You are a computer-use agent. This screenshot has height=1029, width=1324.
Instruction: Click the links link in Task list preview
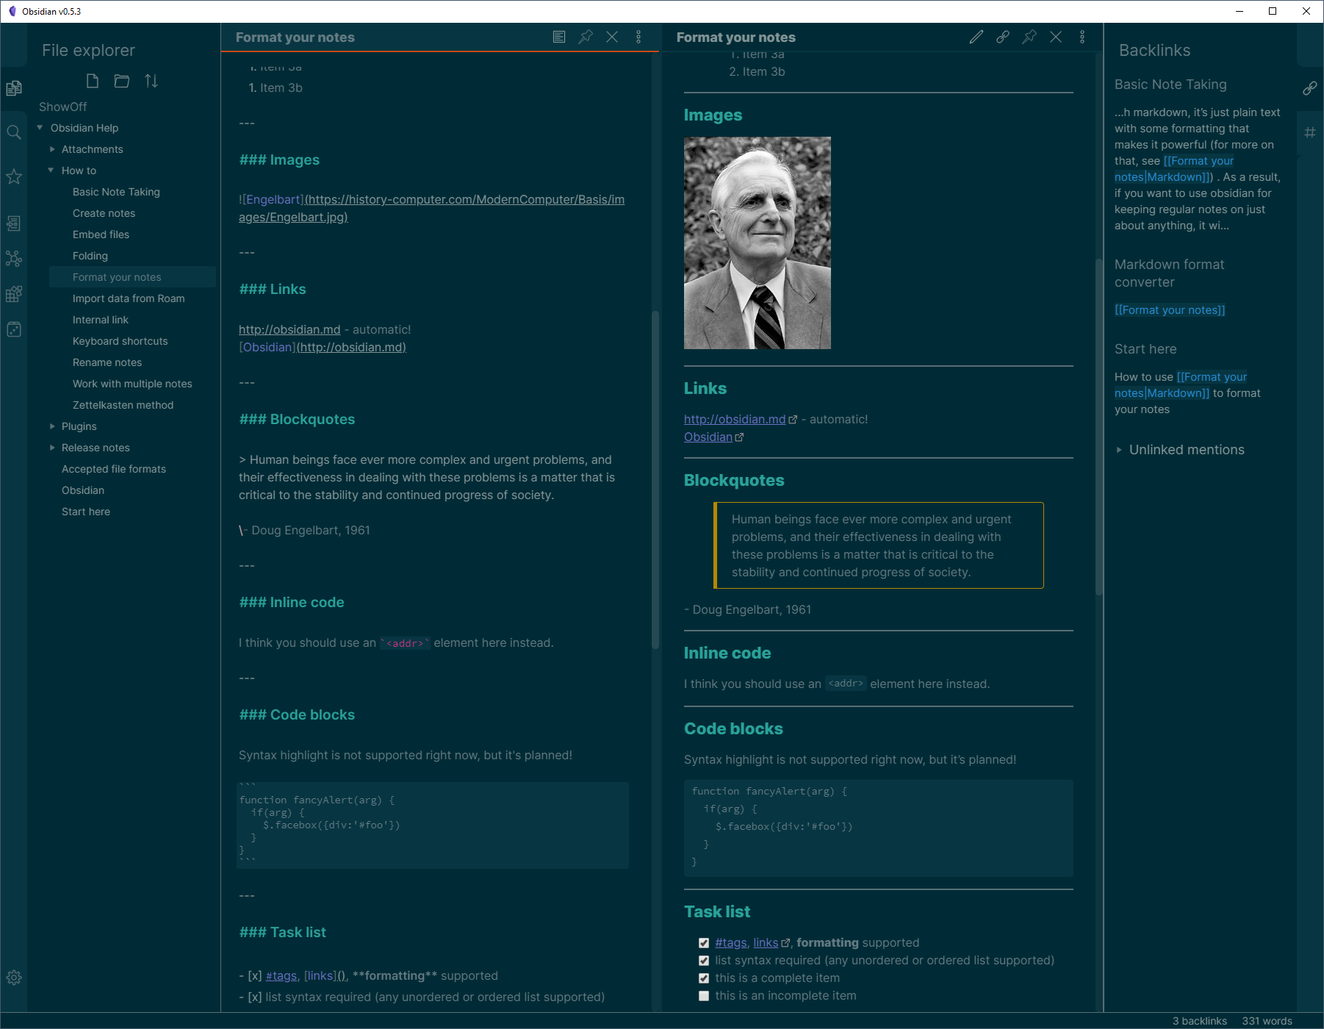click(x=766, y=943)
